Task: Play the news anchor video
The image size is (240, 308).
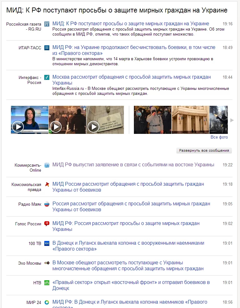Action: click(x=29, y=120)
